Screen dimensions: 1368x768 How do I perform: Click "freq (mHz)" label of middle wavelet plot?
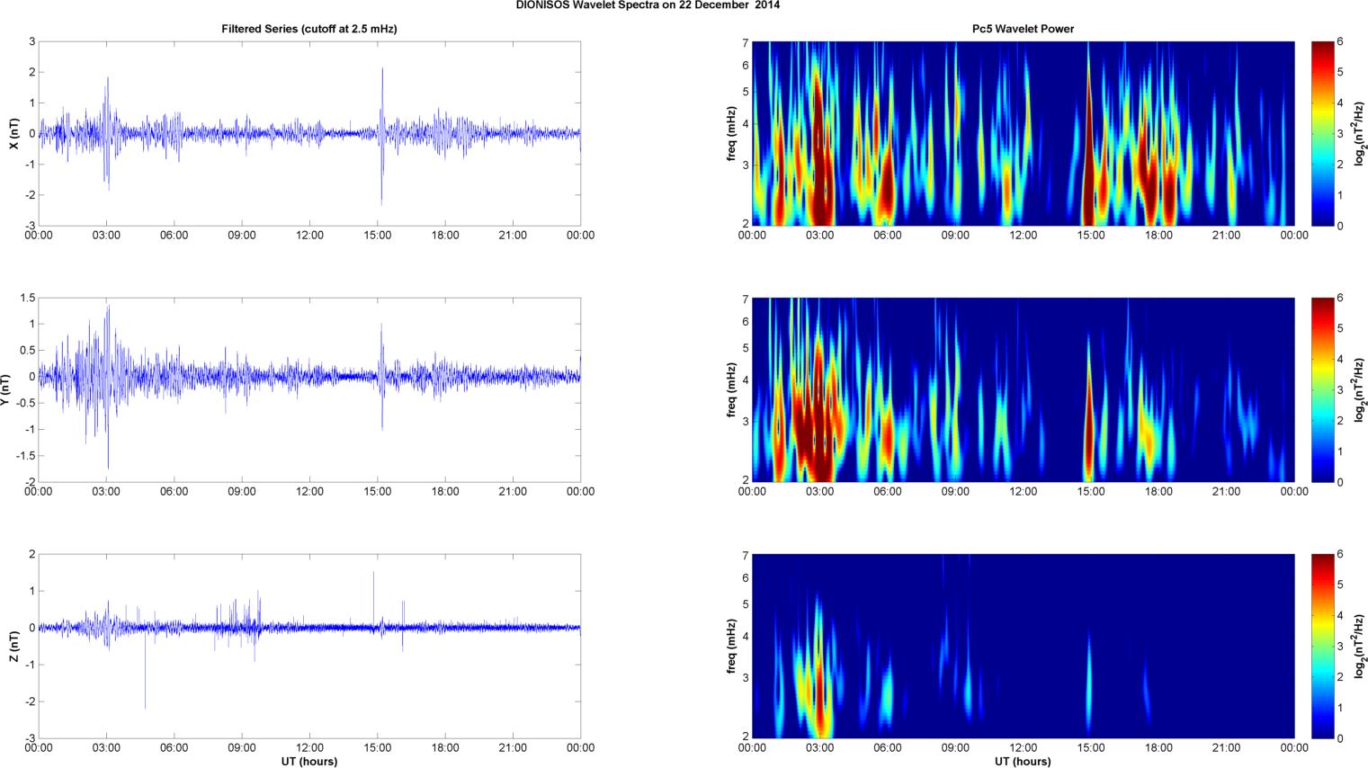click(732, 389)
